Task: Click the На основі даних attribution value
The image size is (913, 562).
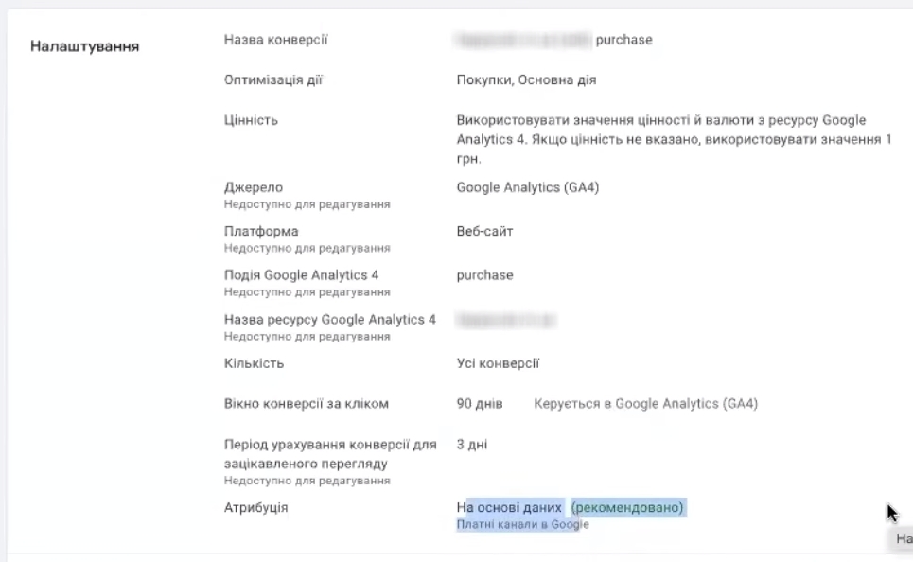Action: point(509,508)
